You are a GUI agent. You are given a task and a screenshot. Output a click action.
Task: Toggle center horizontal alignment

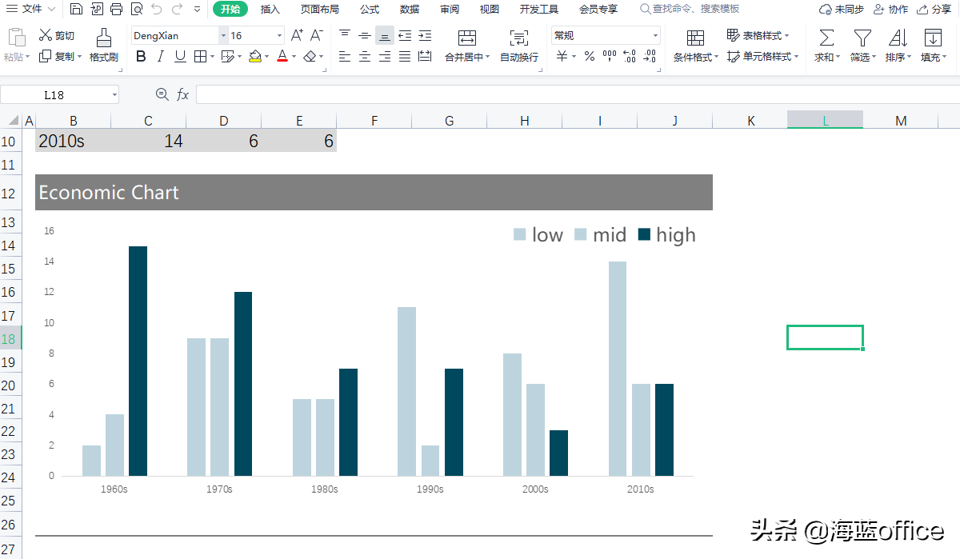[x=365, y=57]
